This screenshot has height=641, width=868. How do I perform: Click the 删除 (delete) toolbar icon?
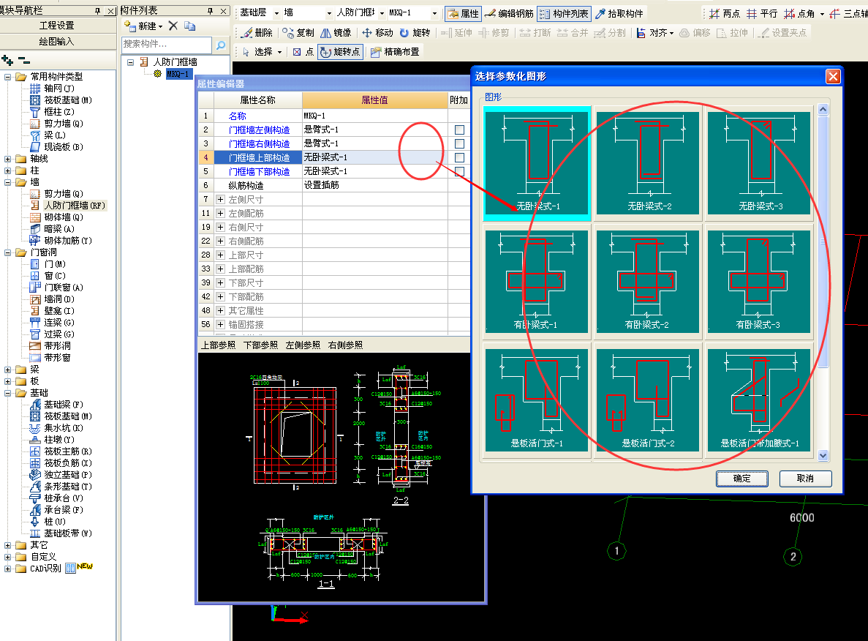click(257, 33)
